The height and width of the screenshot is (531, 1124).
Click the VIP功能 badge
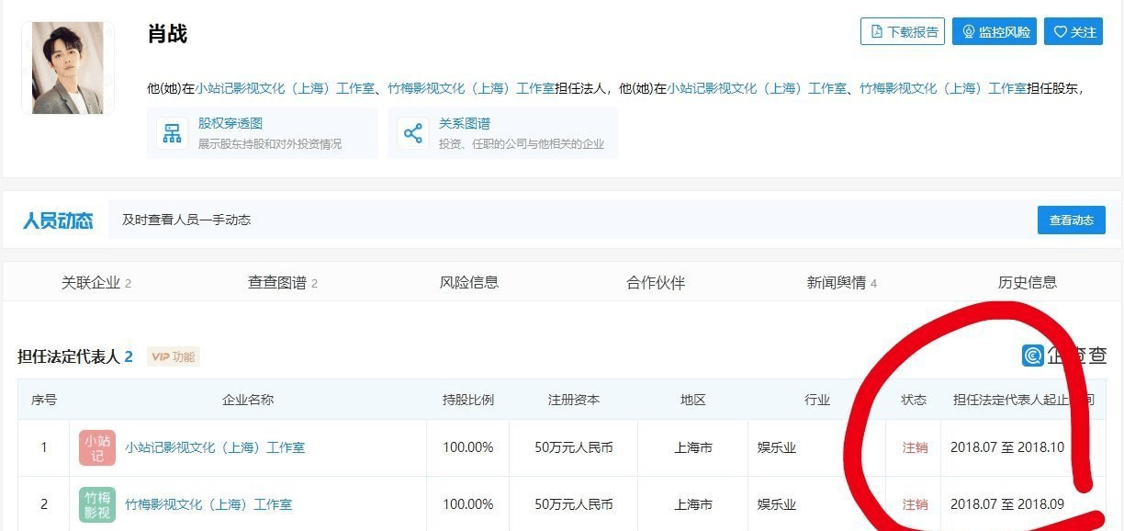point(174,356)
